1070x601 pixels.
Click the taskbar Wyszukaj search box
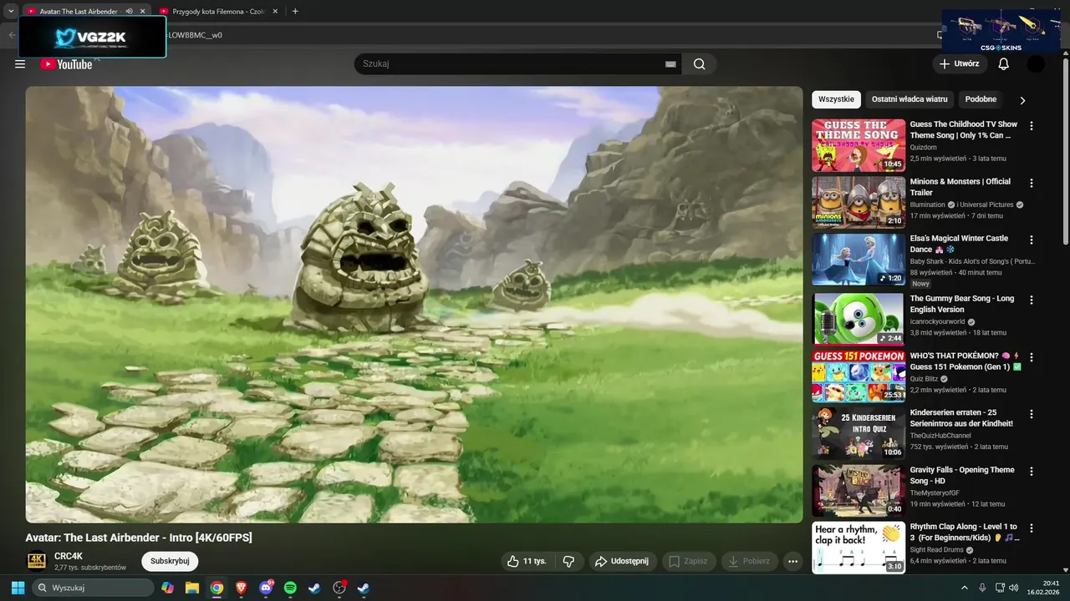pyautogui.click(x=92, y=588)
